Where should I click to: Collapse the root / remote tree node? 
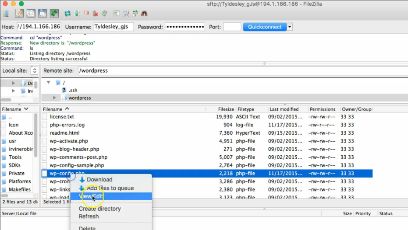point(48,82)
